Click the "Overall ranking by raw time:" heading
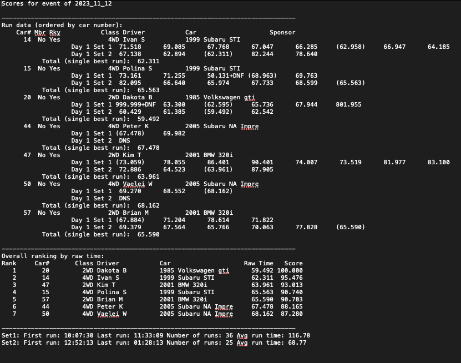 53,256
